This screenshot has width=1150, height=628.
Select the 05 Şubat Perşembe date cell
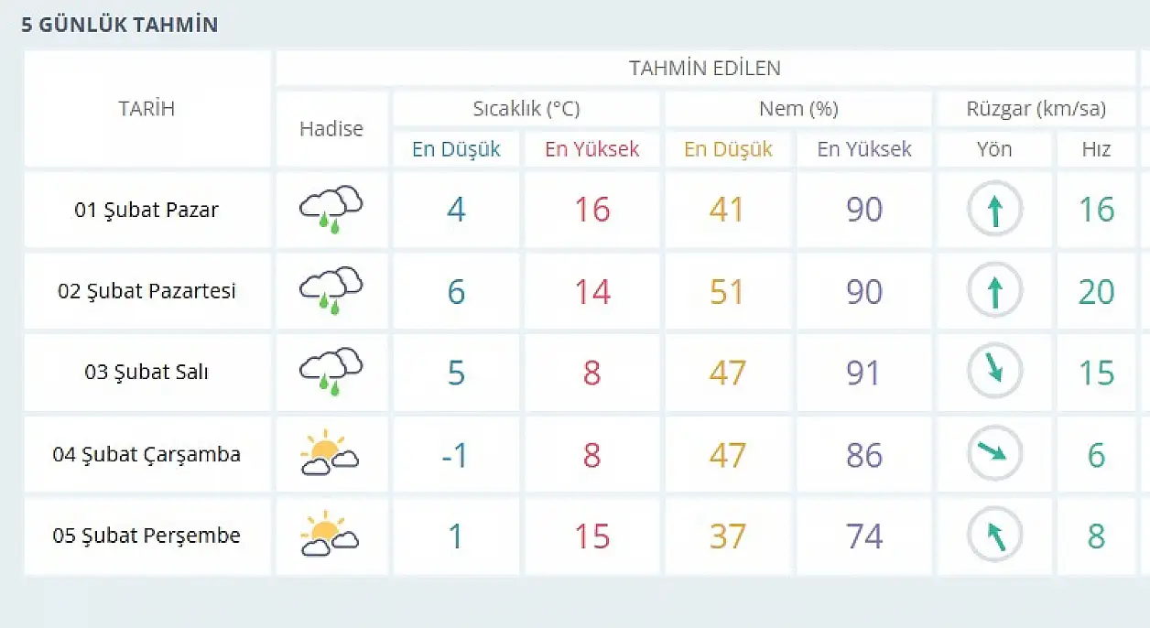click(x=146, y=536)
